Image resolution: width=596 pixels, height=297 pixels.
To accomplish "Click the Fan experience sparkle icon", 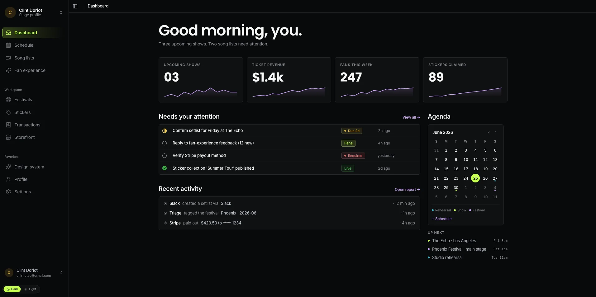I will click(8, 70).
